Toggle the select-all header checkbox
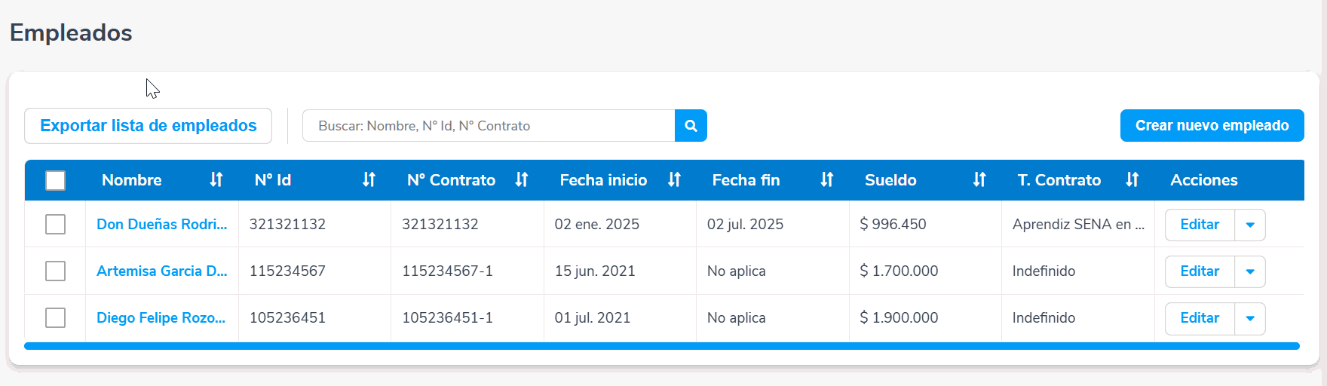1327x386 pixels. [x=55, y=180]
